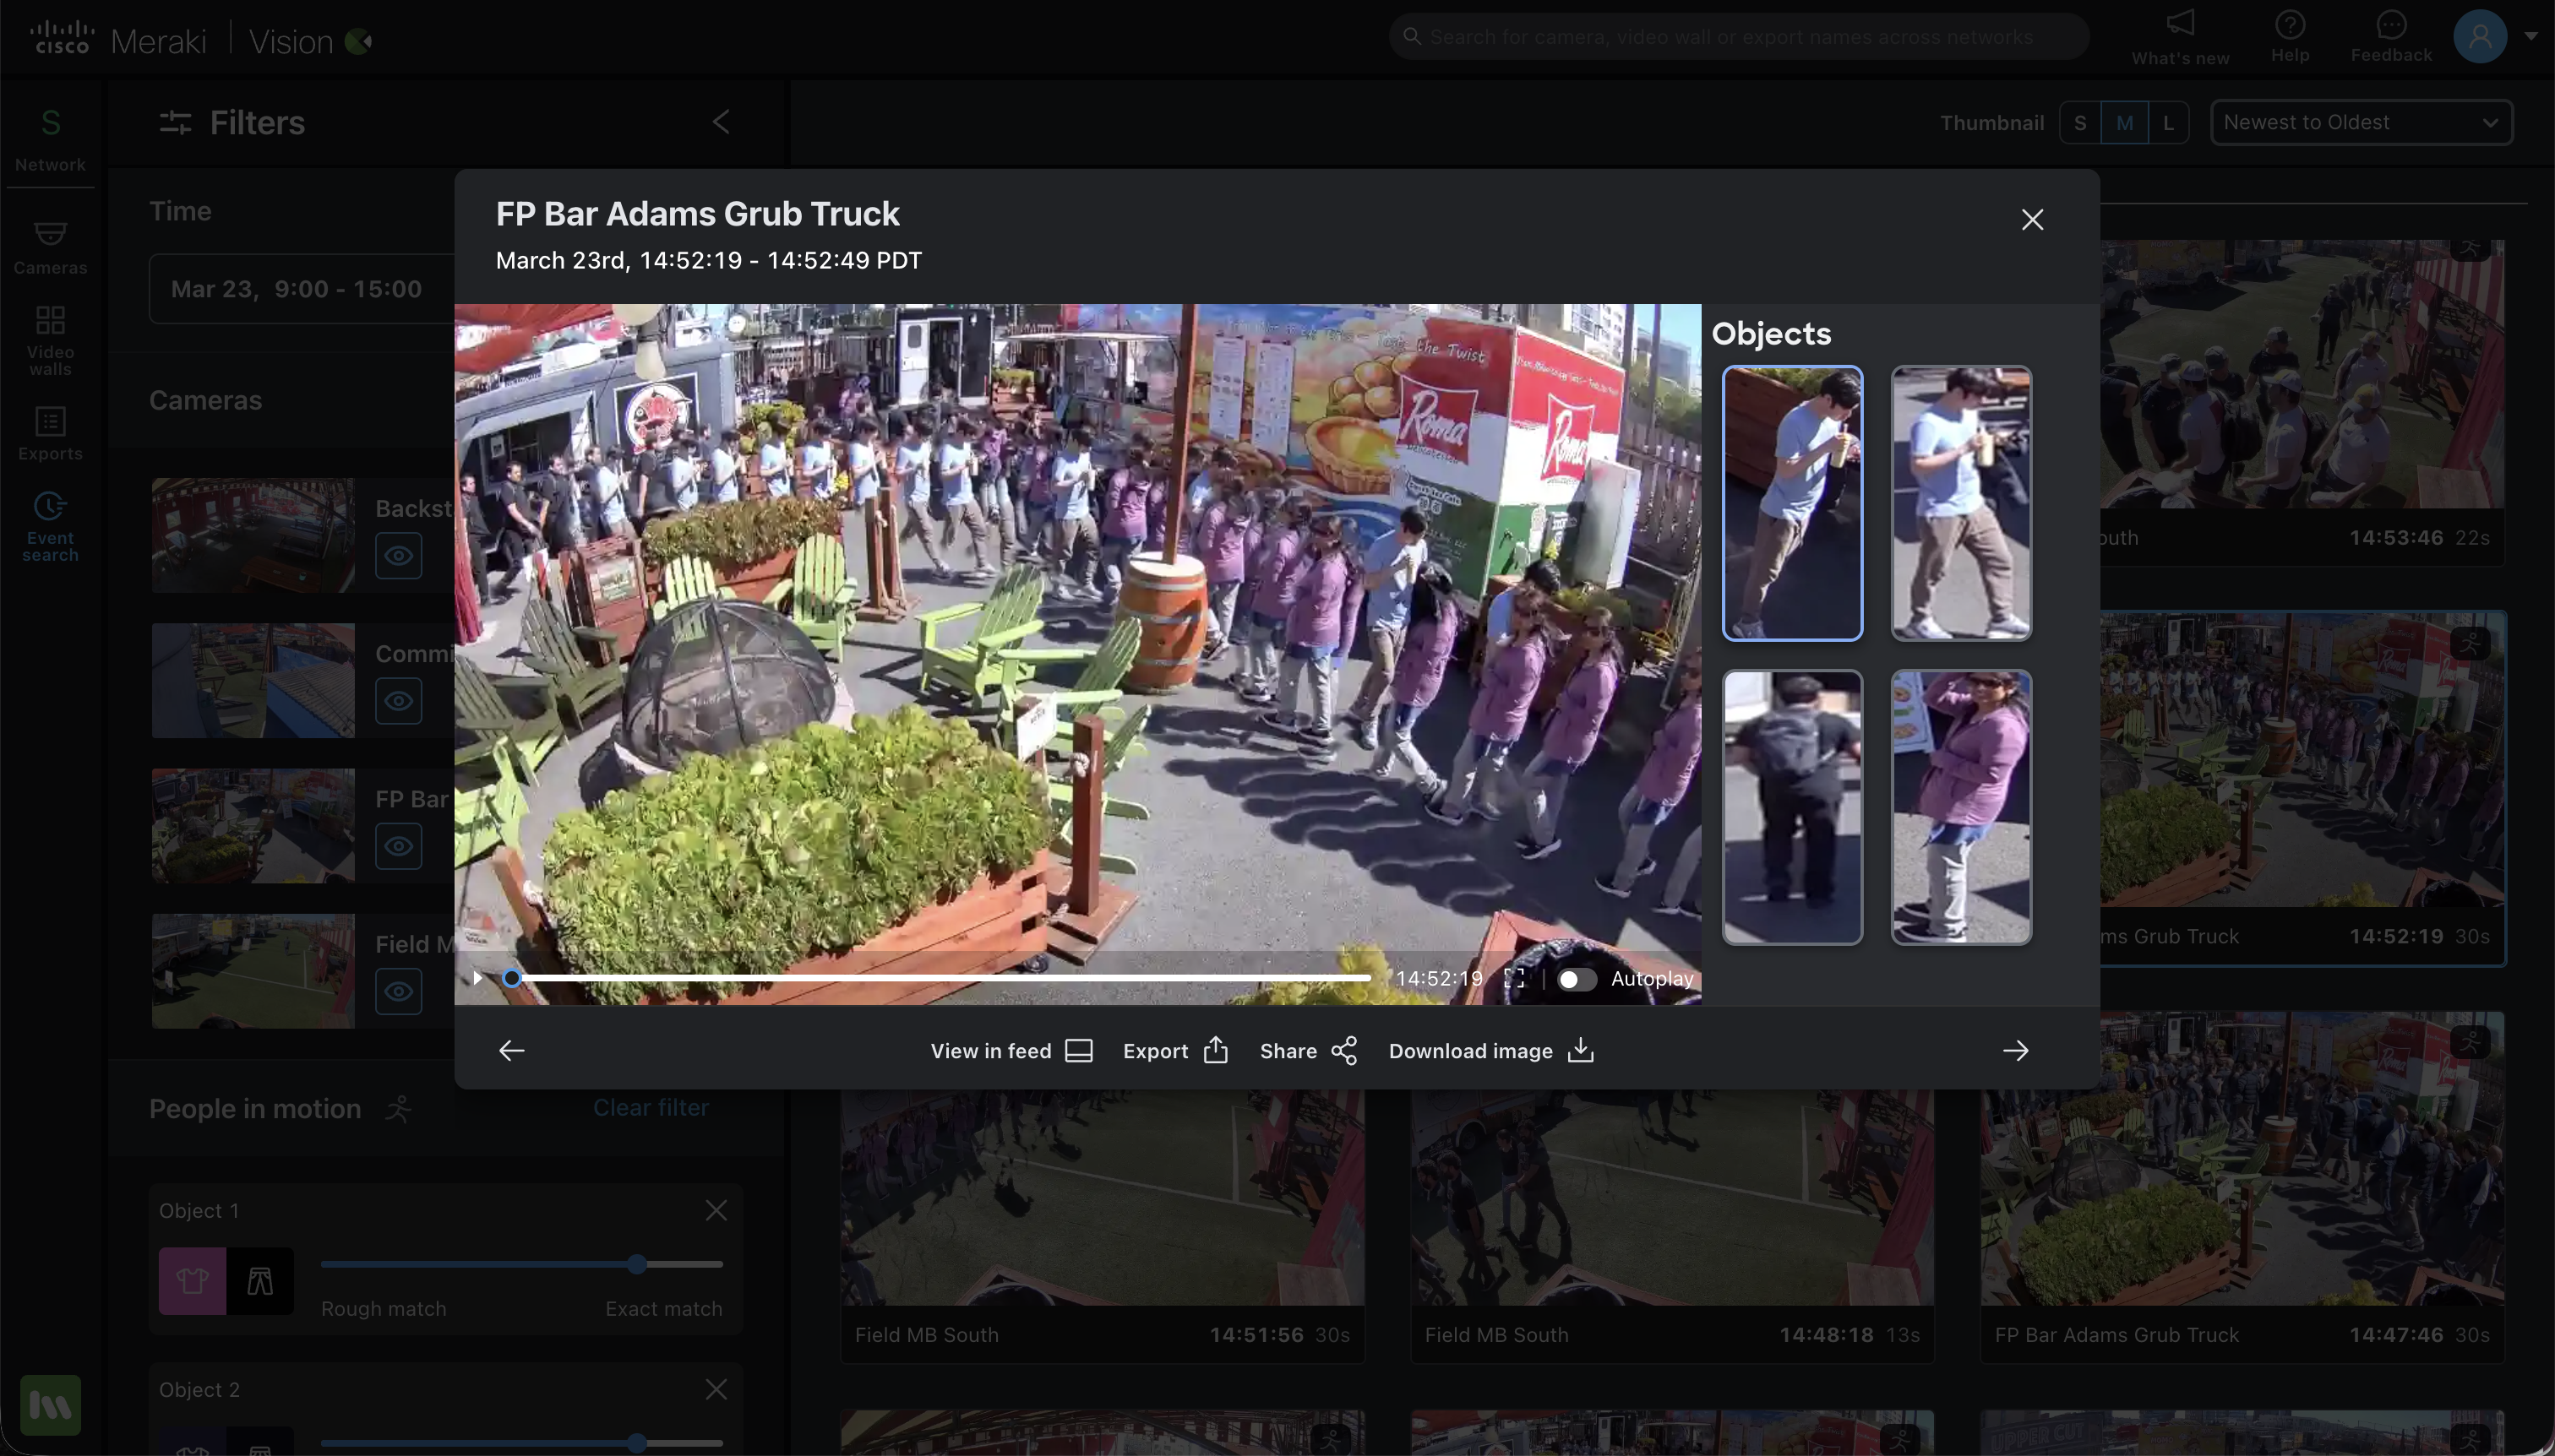Select large thumbnail size L

[2168, 123]
